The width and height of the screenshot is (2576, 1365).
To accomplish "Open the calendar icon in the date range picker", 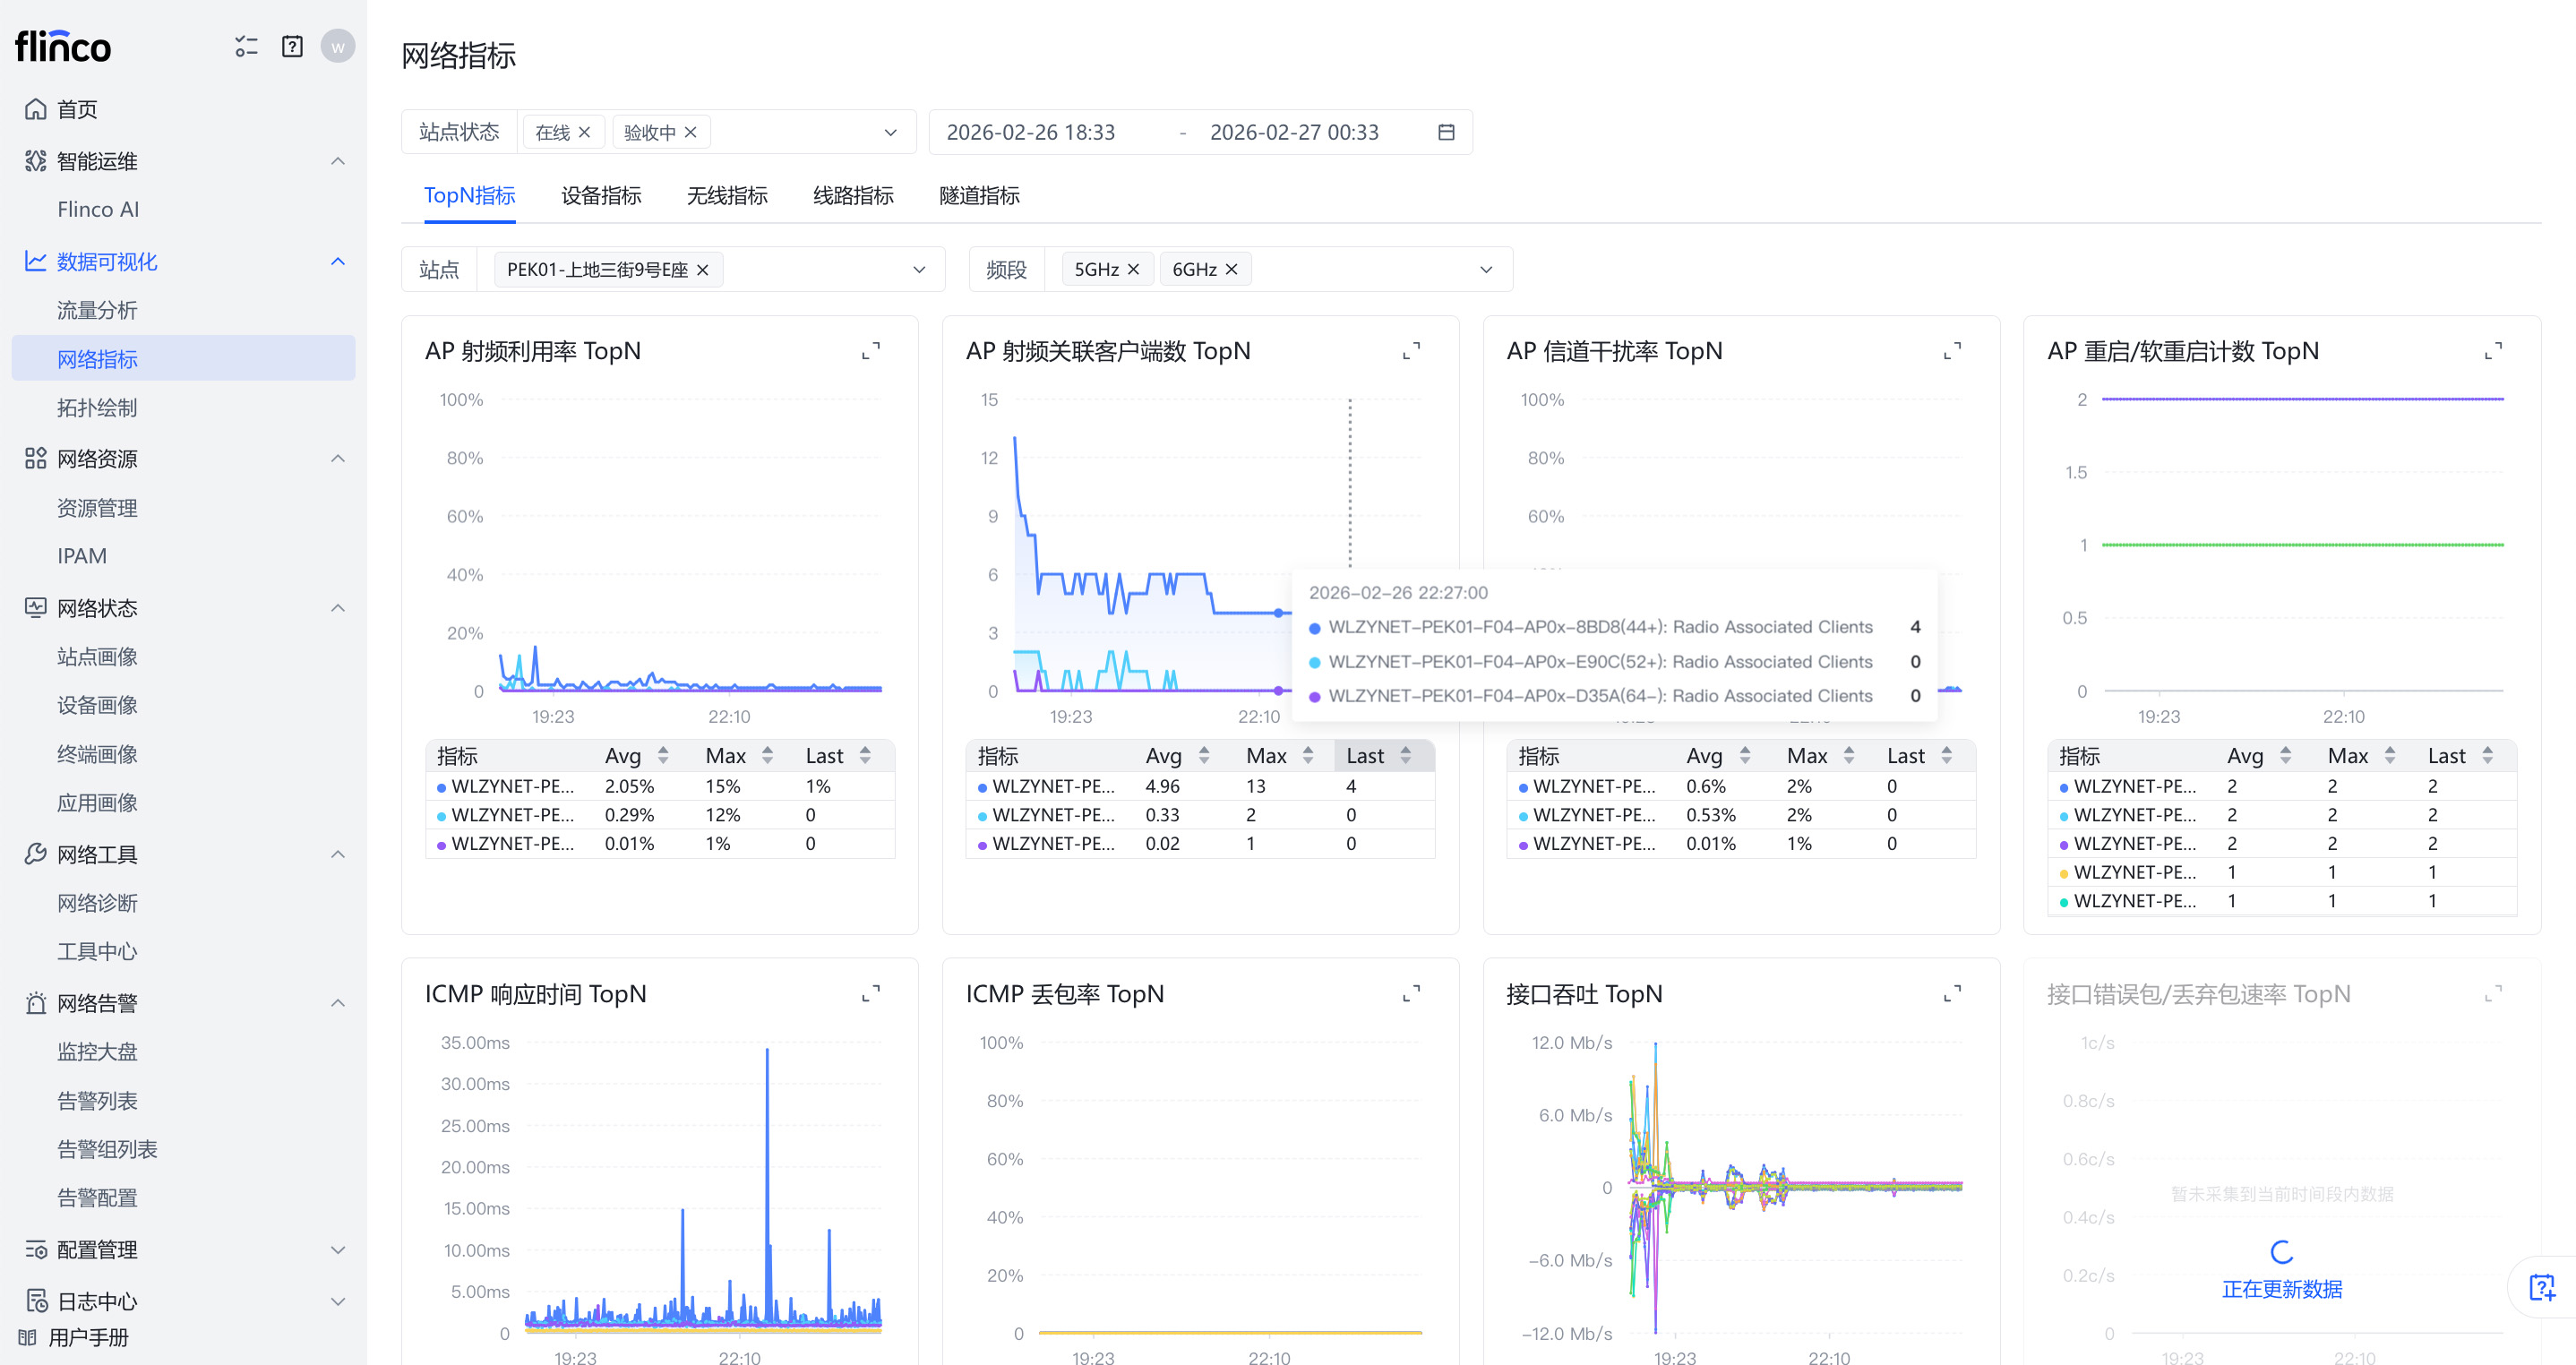I will point(1445,132).
